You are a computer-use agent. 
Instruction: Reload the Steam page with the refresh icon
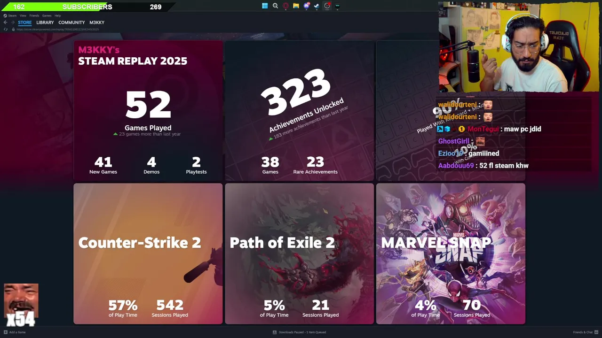point(6,29)
